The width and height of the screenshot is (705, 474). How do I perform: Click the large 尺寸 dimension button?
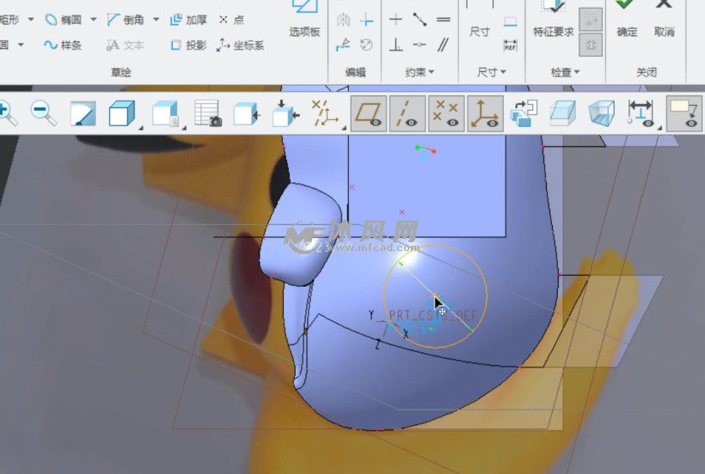pyautogui.click(x=479, y=18)
